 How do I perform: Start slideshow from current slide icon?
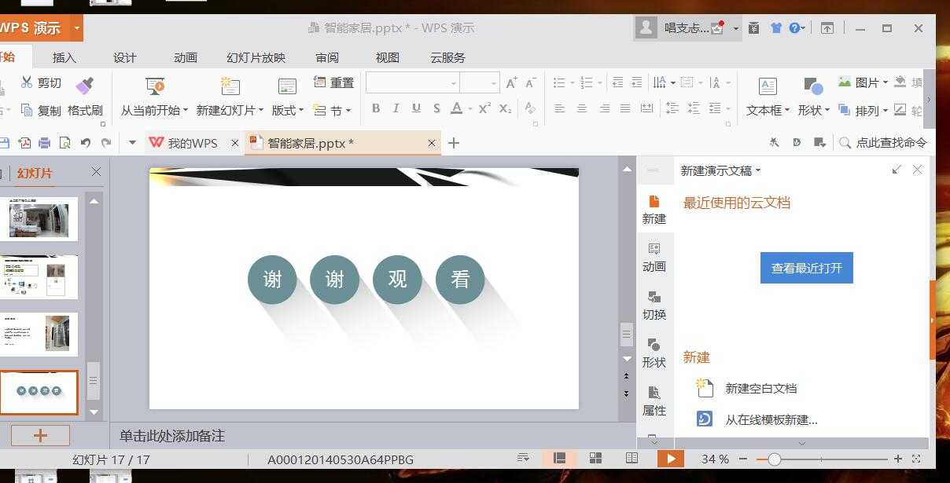coord(155,86)
